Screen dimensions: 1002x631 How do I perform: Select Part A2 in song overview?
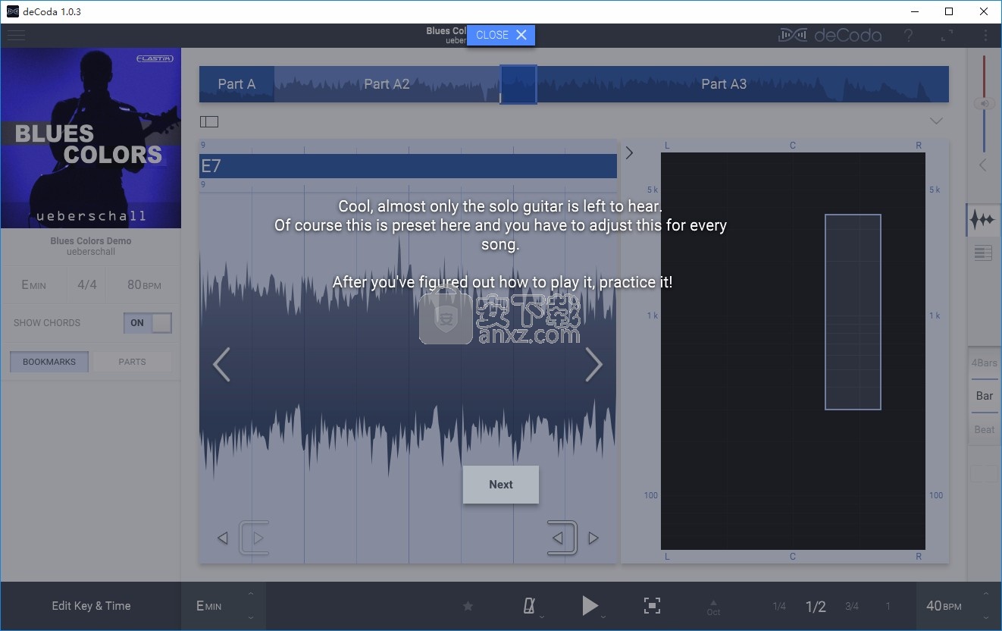click(387, 84)
